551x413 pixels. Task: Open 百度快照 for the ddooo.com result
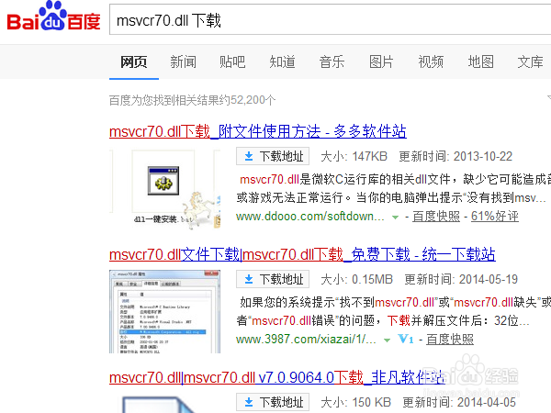pos(436,217)
